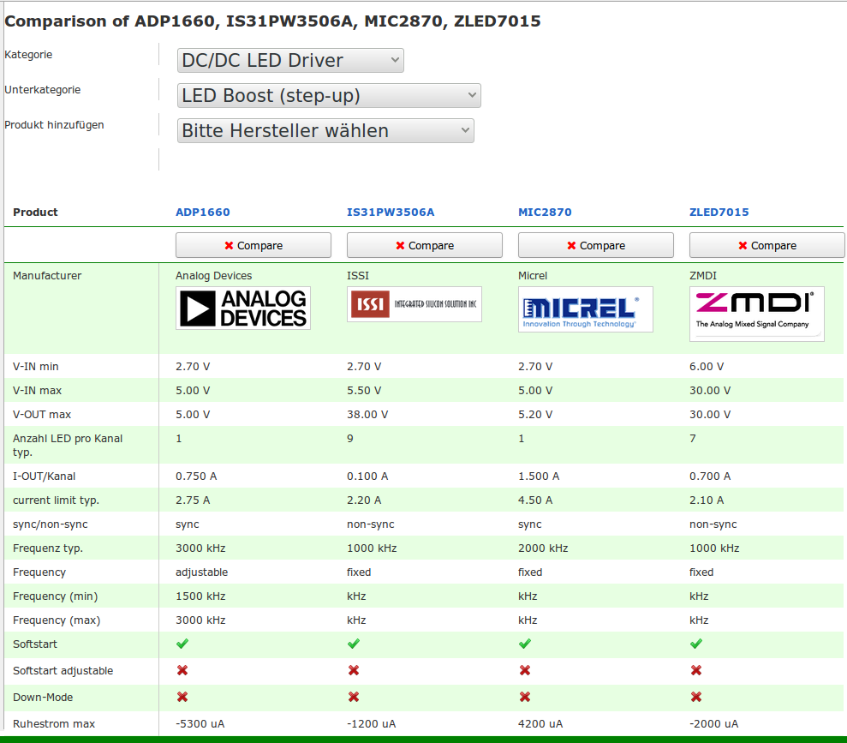This screenshot has width=847, height=743.
Task: Click the V-IN min row label
Action: point(36,367)
